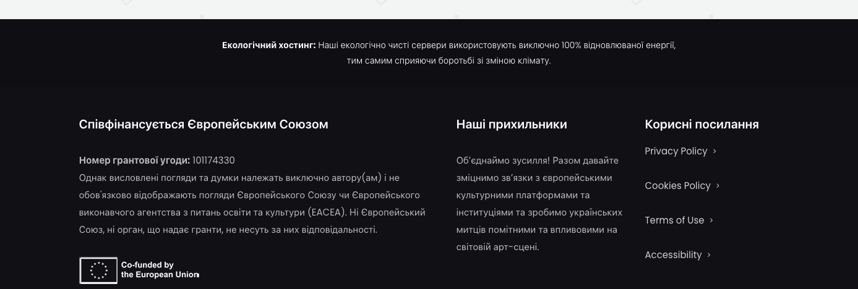Viewport: 858px width, 289px height.
Task: Click the arrow icon beside Cookies Policy
Action: pyautogui.click(x=718, y=186)
